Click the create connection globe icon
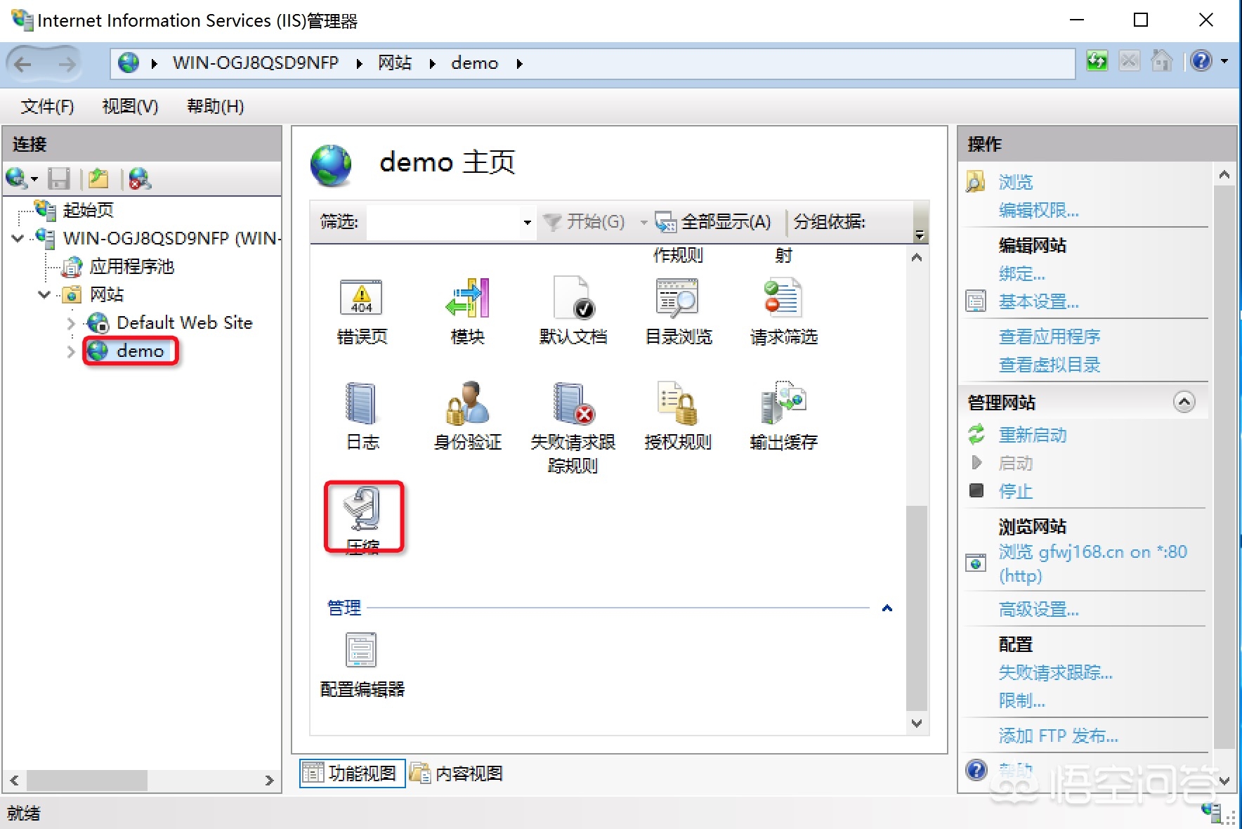The width and height of the screenshot is (1242, 829). (17, 179)
